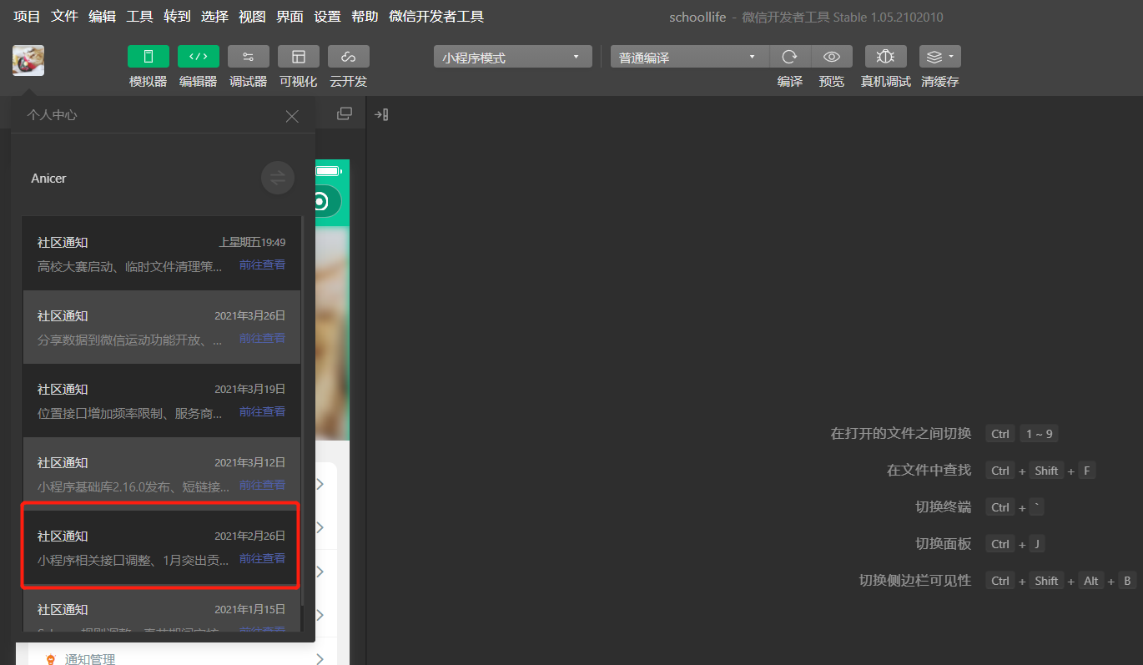Open the 微信开发者工具 menu
This screenshot has height=665, width=1143.
coord(436,17)
